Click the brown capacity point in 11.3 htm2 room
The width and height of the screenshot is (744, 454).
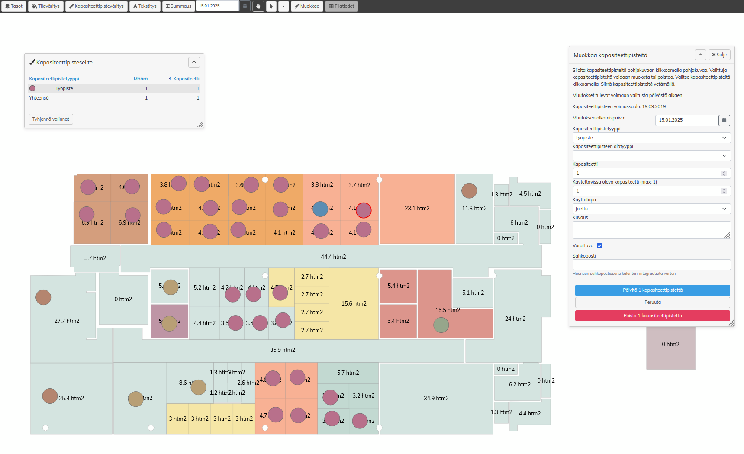click(469, 190)
